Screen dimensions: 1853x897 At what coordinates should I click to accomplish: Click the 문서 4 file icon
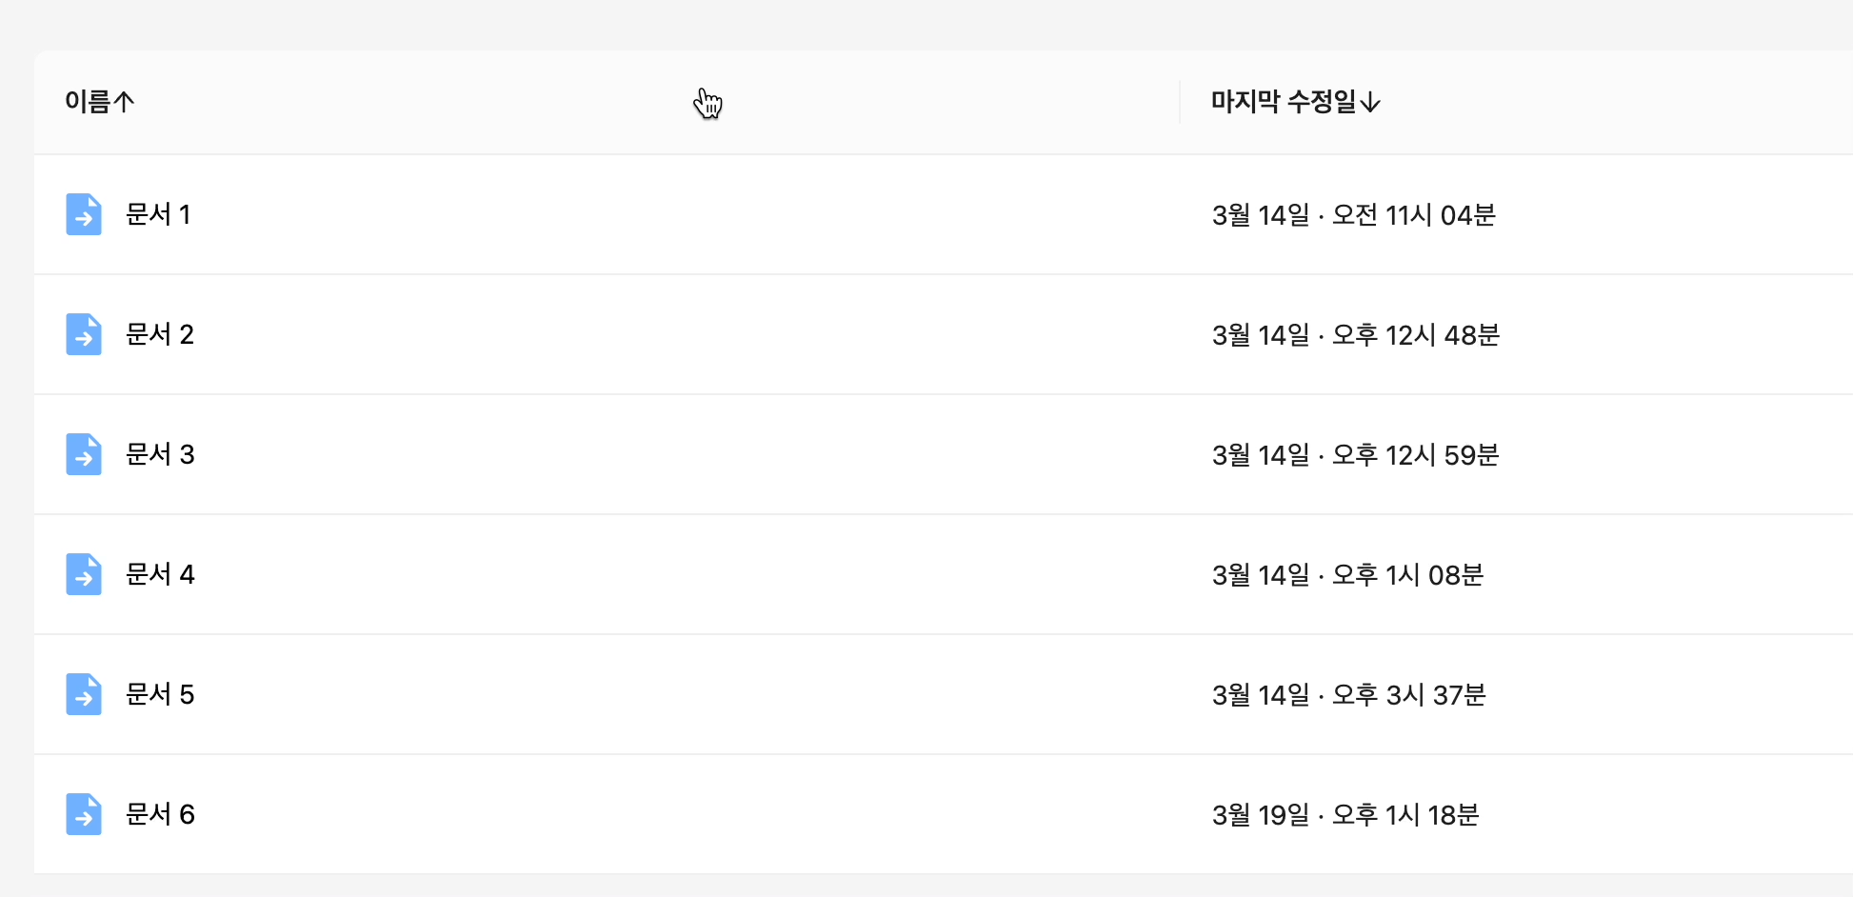coord(84,574)
